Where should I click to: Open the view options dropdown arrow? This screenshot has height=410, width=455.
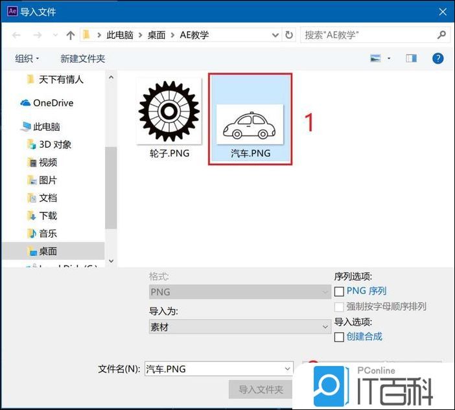point(389,58)
